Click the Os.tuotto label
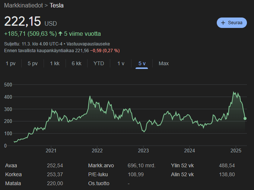Viewport: 254px width, 190px height. 99,183
